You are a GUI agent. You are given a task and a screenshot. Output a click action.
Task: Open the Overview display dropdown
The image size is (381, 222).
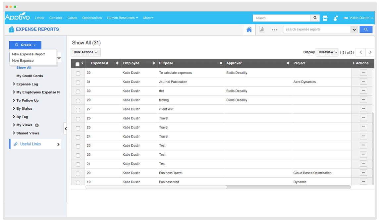[x=327, y=52]
